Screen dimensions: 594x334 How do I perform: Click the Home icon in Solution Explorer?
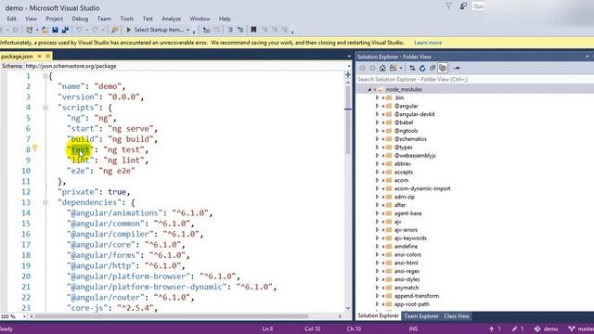[382, 68]
